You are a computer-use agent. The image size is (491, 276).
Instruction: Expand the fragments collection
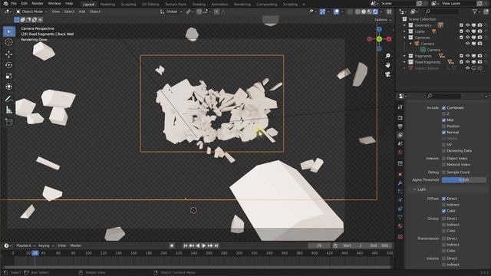tap(404, 56)
